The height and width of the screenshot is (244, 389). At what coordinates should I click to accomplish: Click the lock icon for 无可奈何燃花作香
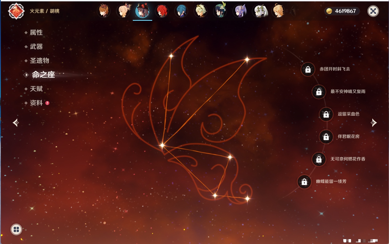pos(319,159)
